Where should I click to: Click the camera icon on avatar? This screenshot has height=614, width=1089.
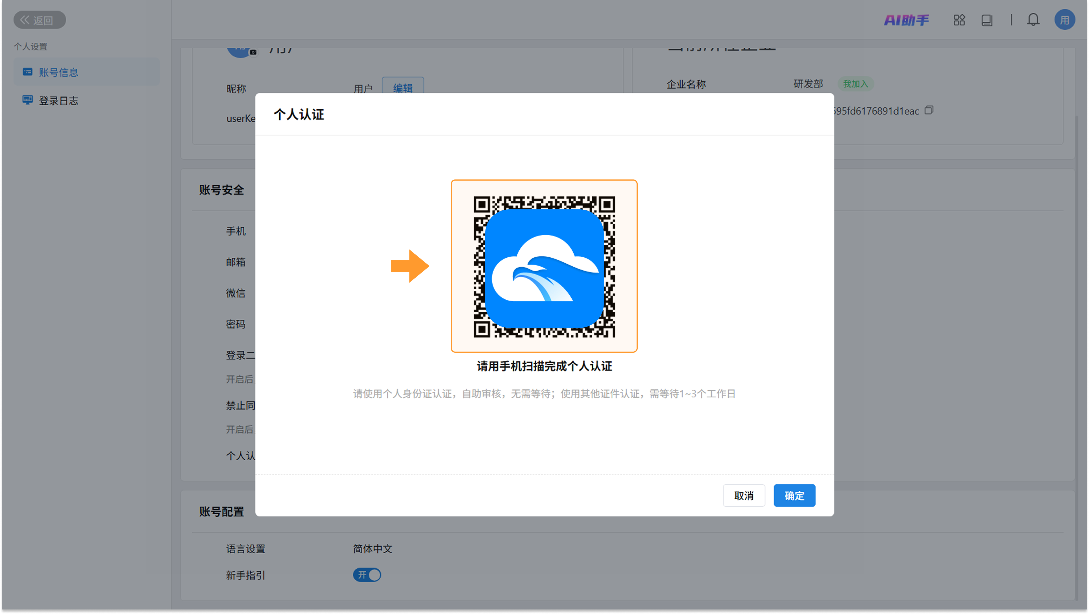[253, 52]
